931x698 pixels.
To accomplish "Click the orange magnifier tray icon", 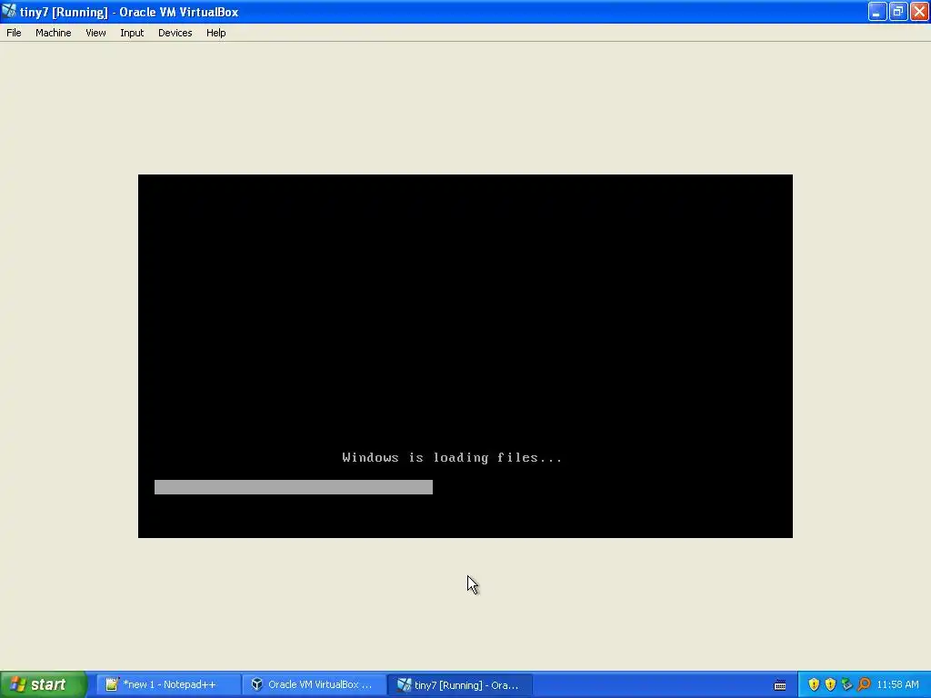I will point(864,684).
